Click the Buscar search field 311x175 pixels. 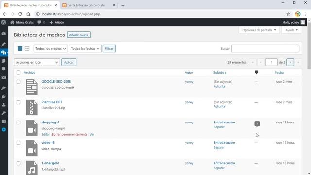point(265,49)
